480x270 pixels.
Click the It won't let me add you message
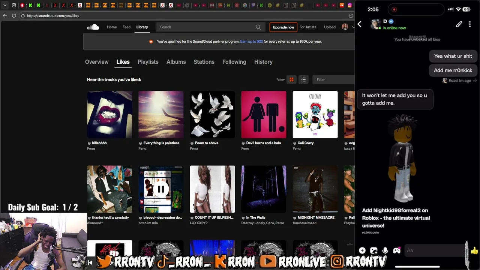pos(394,99)
